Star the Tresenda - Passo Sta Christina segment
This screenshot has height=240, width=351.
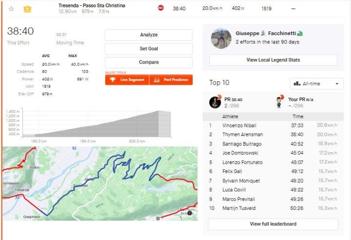click(x=11, y=8)
